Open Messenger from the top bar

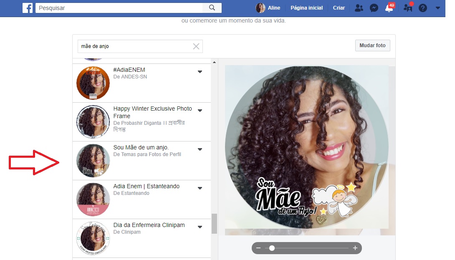(374, 8)
